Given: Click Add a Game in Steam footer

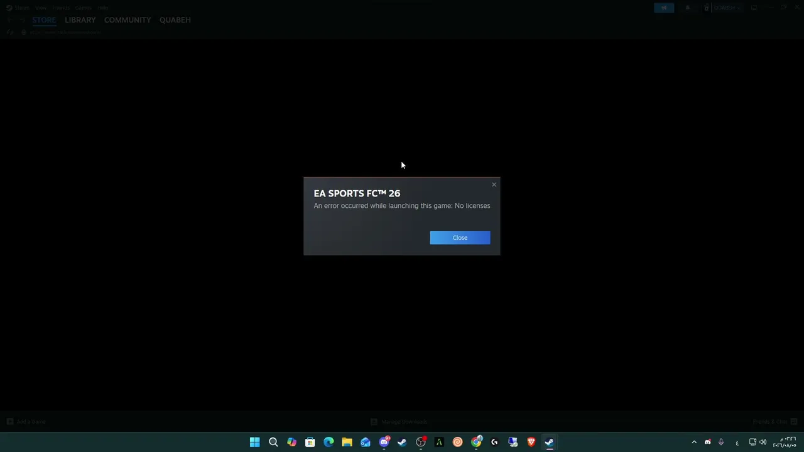Looking at the screenshot, I should click(26, 422).
